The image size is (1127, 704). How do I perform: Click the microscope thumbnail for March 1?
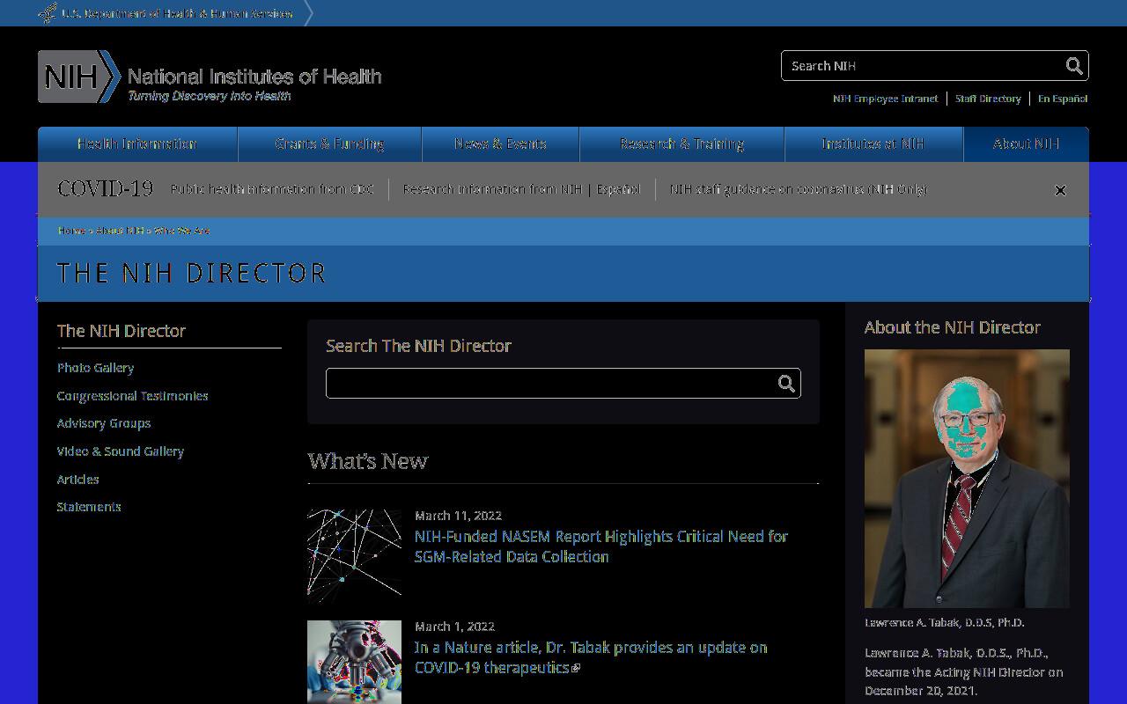[354, 662]
